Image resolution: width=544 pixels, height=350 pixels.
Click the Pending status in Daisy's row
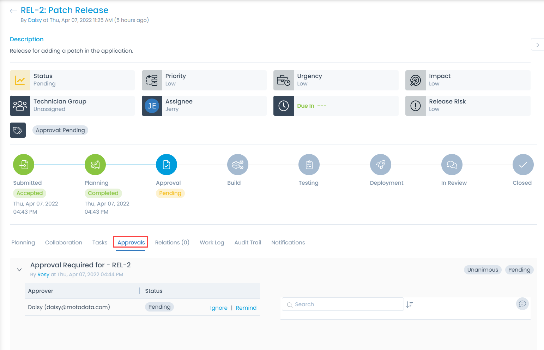click(159, 307)
